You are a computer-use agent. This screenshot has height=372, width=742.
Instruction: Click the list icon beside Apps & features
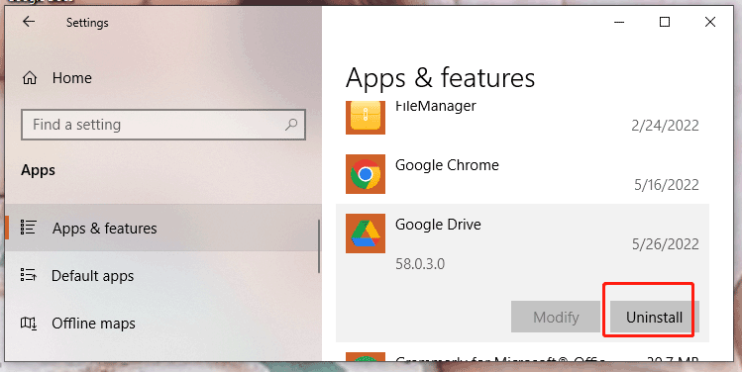pos(29,228)
